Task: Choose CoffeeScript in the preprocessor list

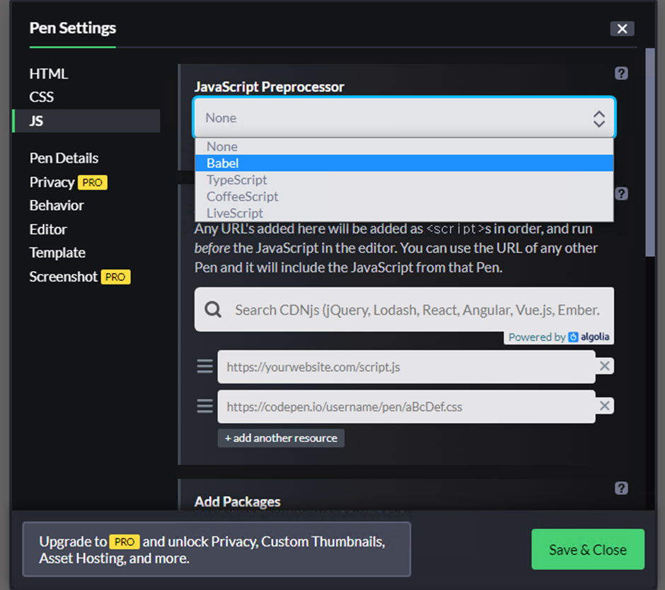Action: [404, 197]
